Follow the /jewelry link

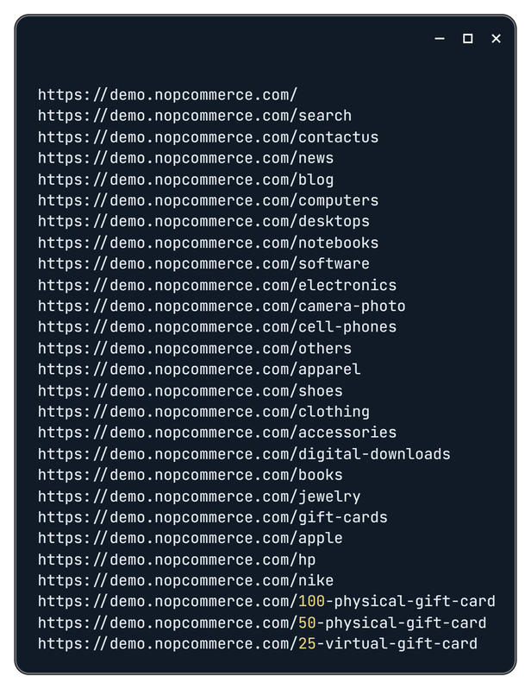tap(199, 496)
